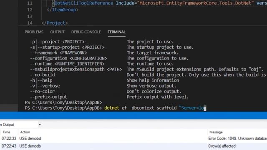This screenshot has width=267, height=150.
Task: Click the Message column header
Action: 216,132
